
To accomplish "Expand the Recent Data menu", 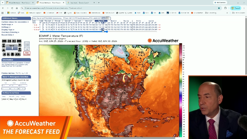I will [x=7, y=35].
